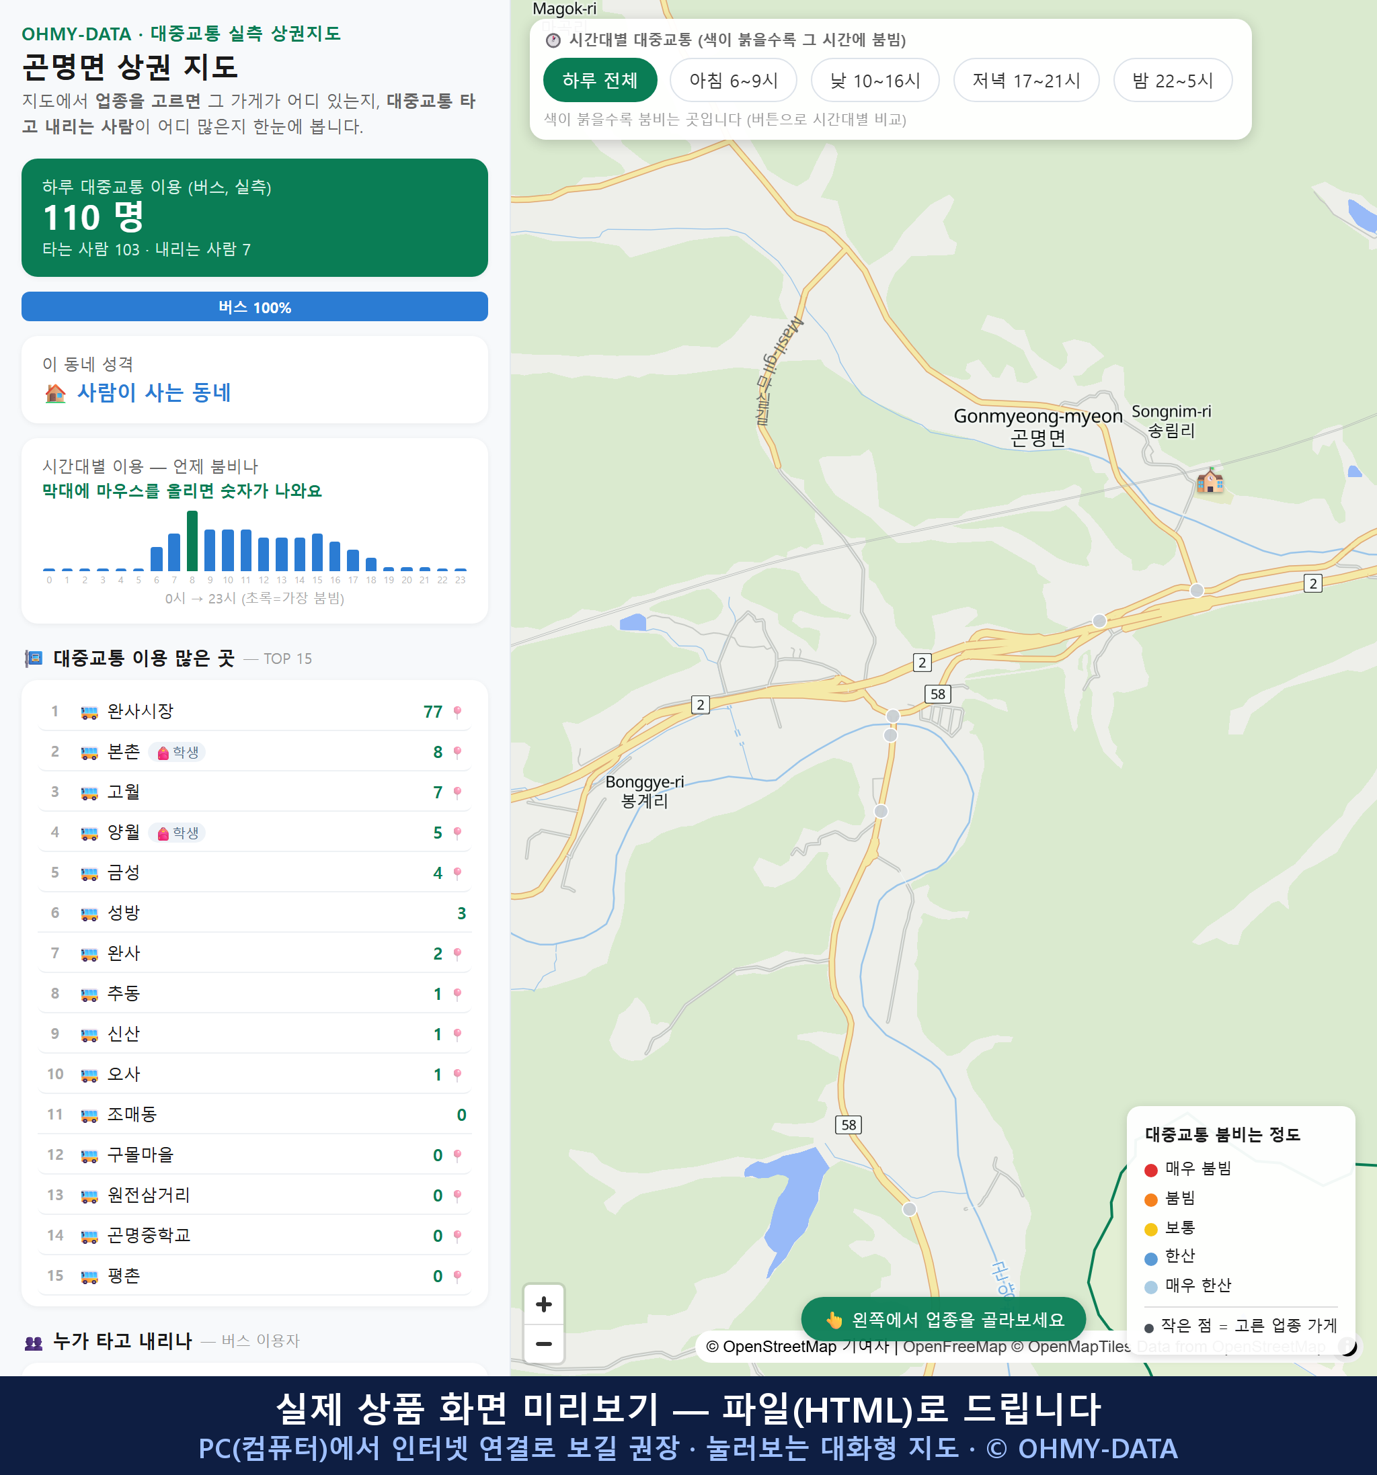Click the bus icon for 본촌
Viewport: 1377px width, 1475px height.
click(89, 753)
